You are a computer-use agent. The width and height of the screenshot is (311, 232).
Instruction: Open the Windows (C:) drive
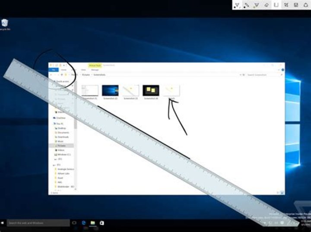(63, 155)
